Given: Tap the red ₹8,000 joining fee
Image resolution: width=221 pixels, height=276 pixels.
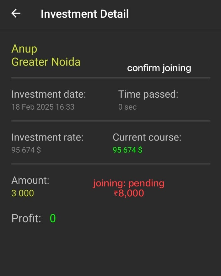Looking at the screenshot, I should pos(129,193).
